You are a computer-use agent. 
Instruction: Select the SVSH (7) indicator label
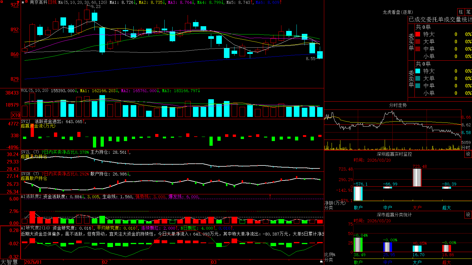coord(30,174)
